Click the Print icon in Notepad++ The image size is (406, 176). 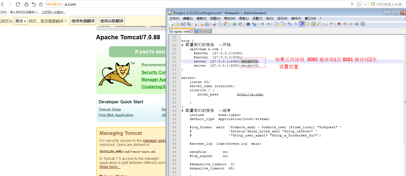click(x=207, y=24)
